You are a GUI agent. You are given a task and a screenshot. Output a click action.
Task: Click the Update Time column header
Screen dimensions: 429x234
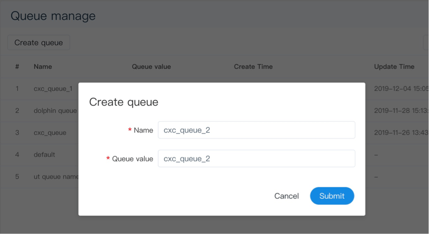394,67
